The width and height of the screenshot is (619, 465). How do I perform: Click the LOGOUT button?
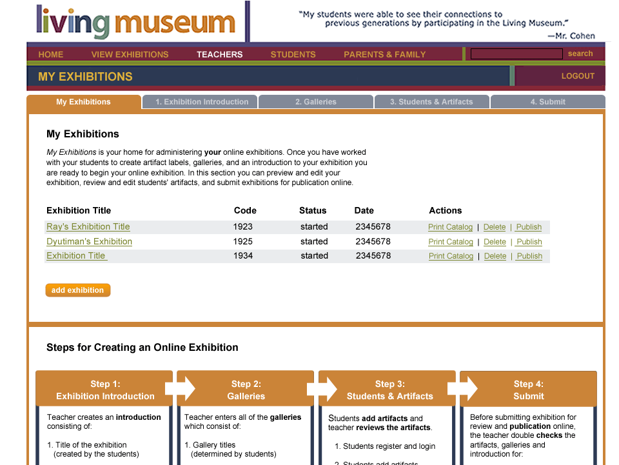coord(578,76)
